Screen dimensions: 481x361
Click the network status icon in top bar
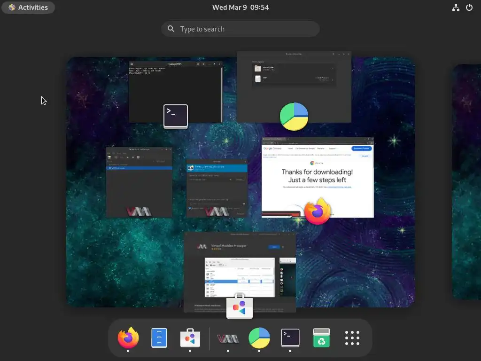(x=456, y=8)
